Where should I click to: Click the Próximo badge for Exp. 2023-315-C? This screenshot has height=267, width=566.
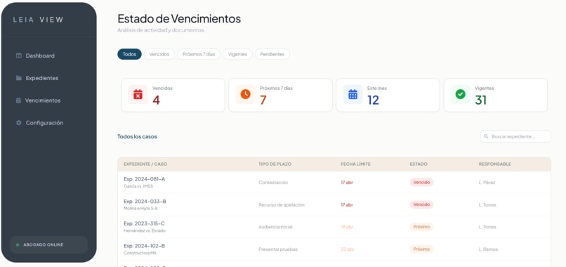click(x=421, y=227)
